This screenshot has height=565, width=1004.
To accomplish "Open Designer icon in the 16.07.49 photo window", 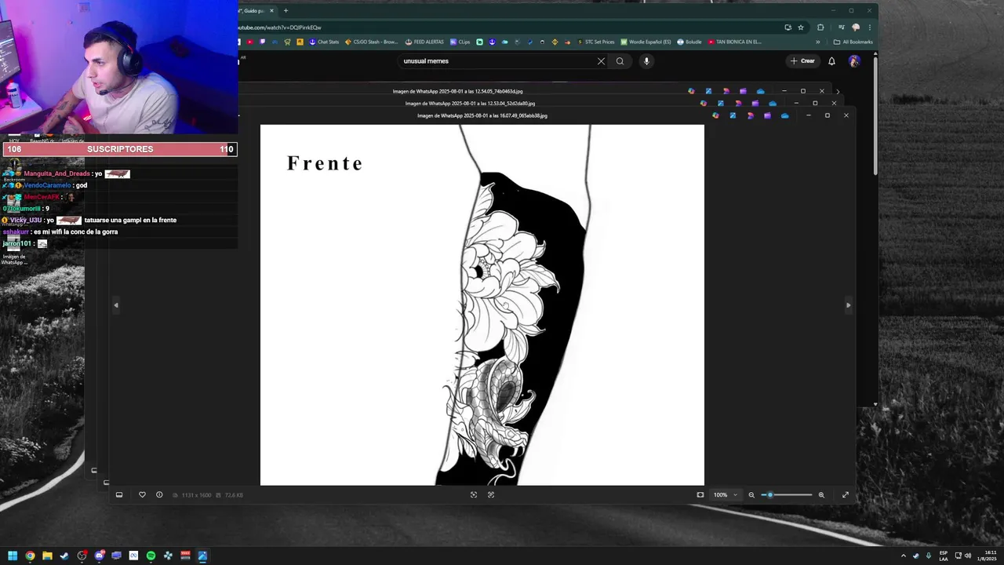I will tap(751, 115).
